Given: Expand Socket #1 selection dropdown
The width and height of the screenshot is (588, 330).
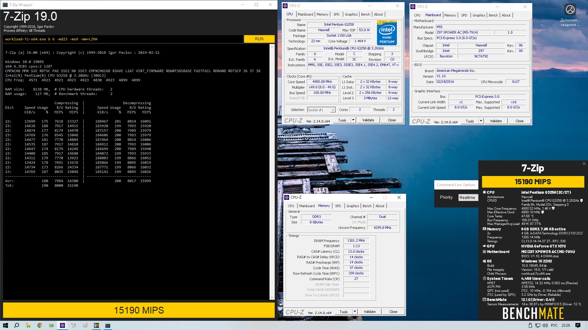Looking at the screenshot, I should 333,110.
